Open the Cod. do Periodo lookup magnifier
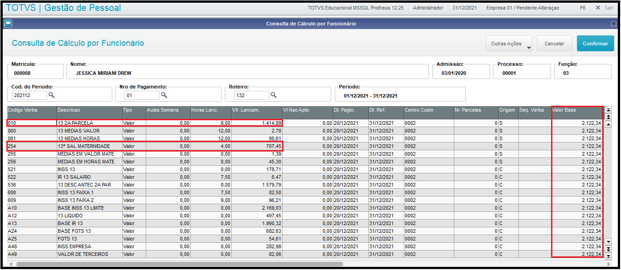Viewport: 621px width, 270px height. pyautogui.click(x=52, y=95)
